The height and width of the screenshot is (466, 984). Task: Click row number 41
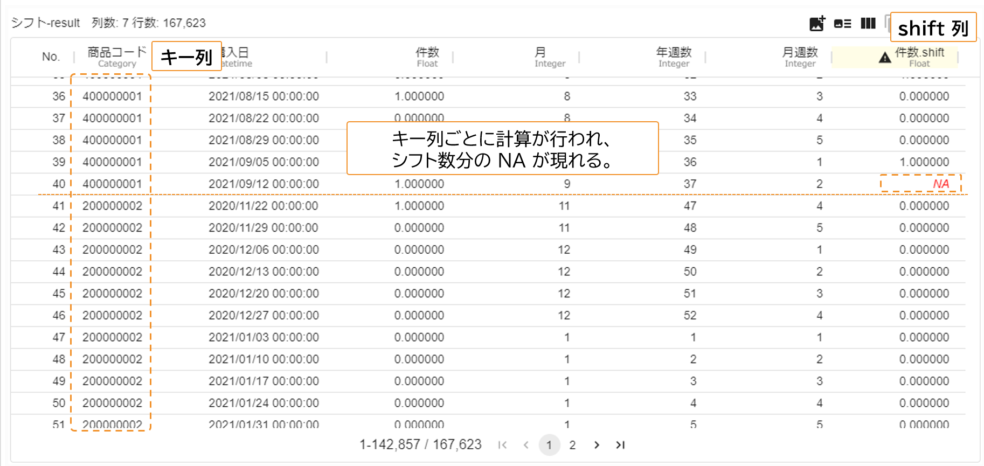(x=59, y=206)
